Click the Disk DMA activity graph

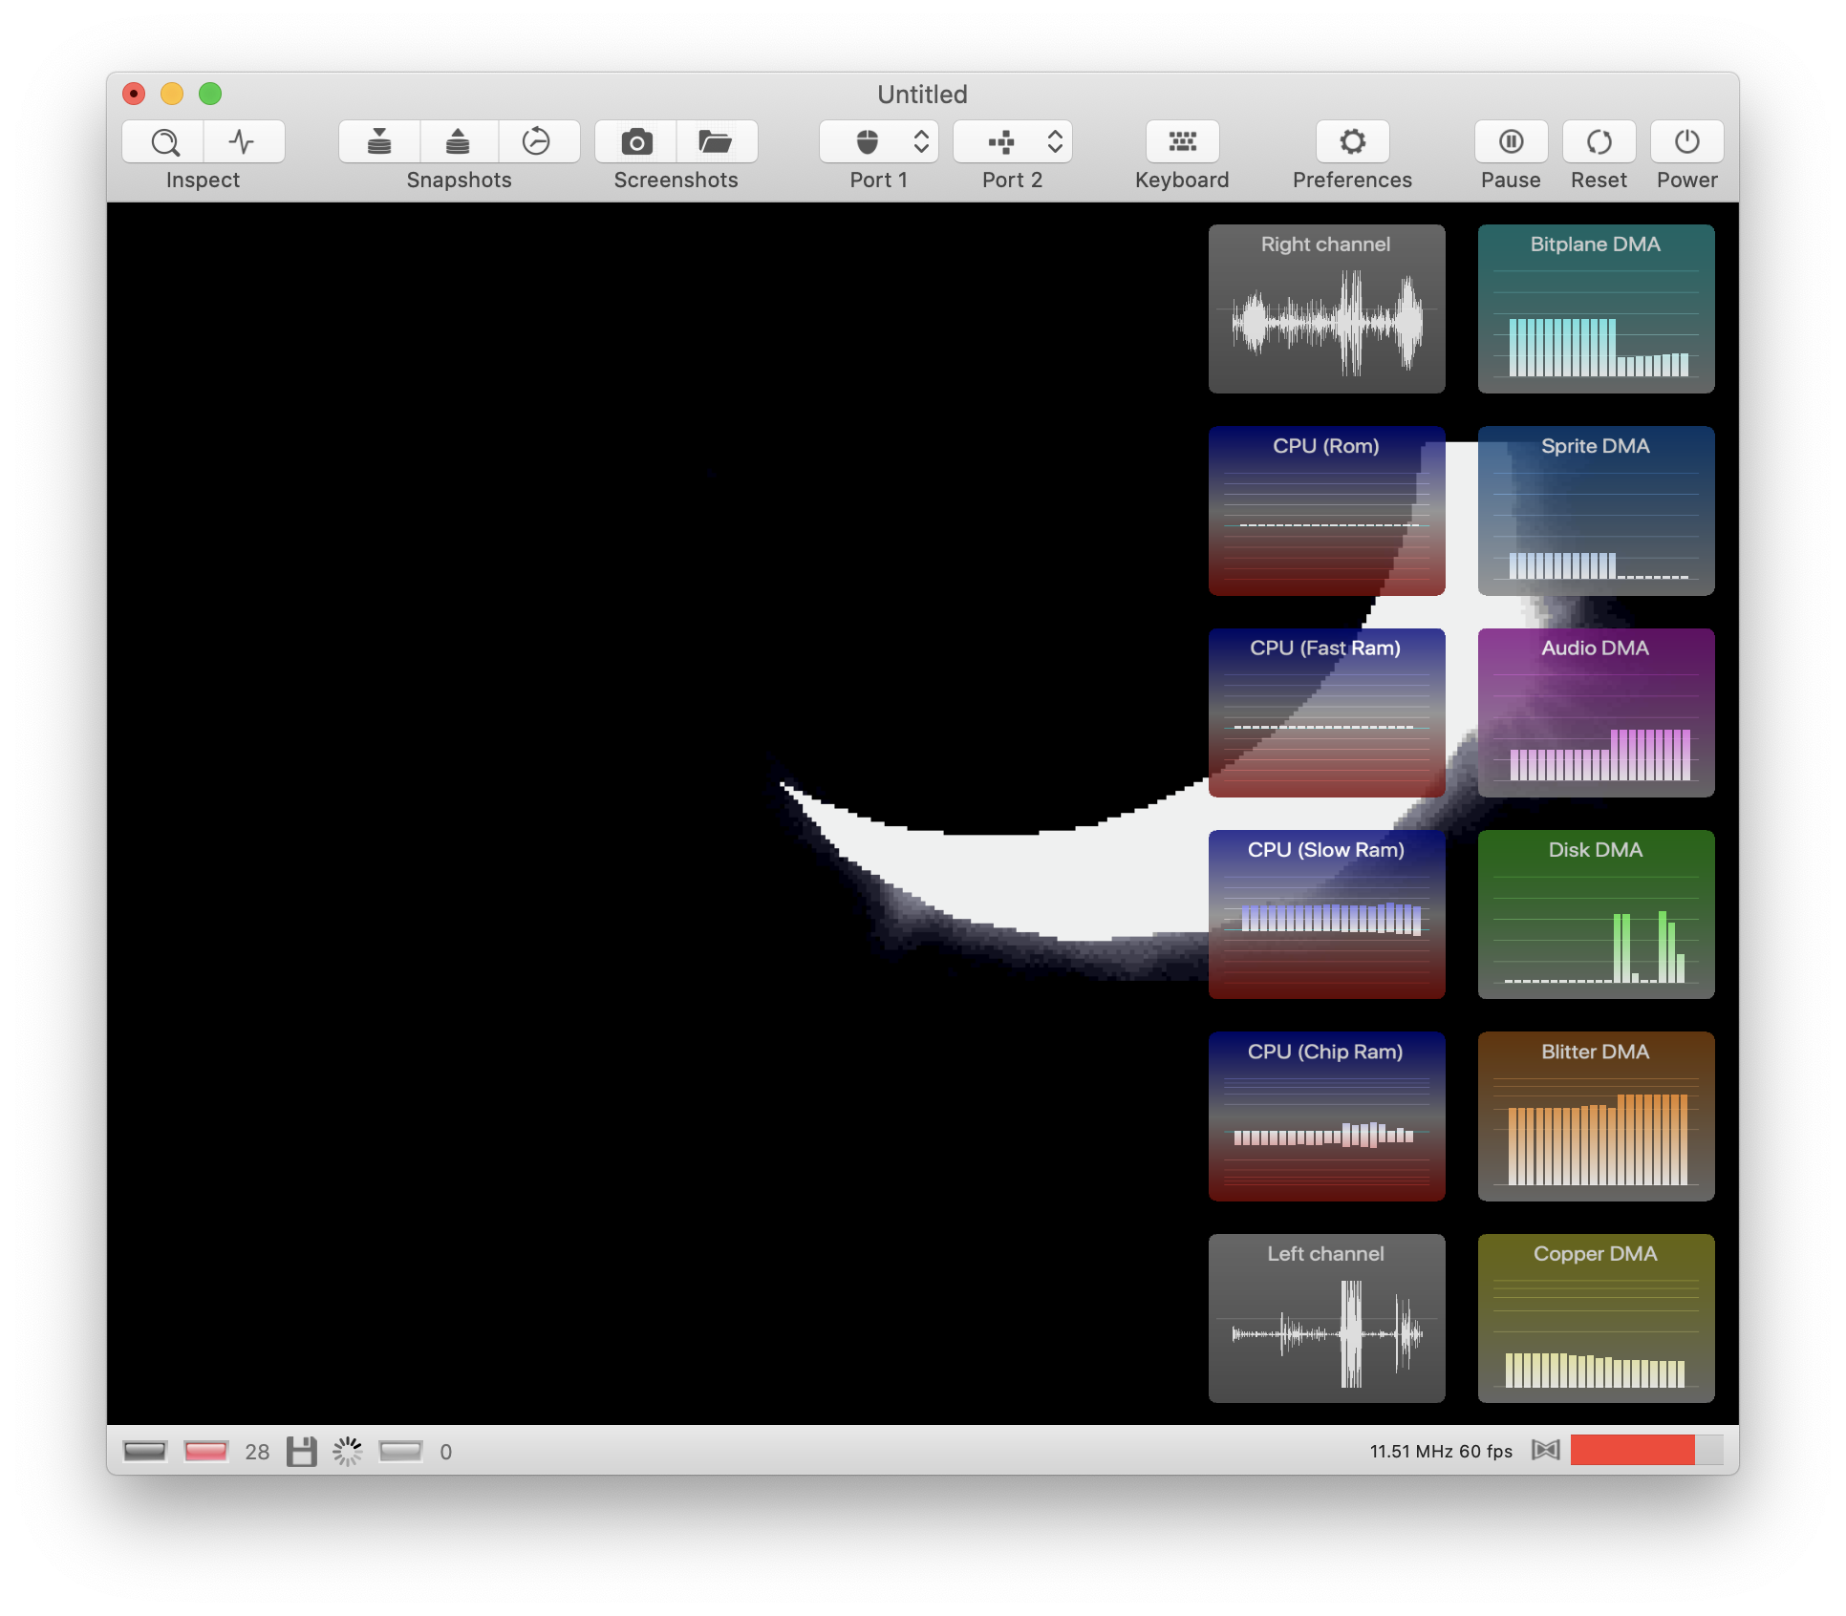pos(1596,915)
